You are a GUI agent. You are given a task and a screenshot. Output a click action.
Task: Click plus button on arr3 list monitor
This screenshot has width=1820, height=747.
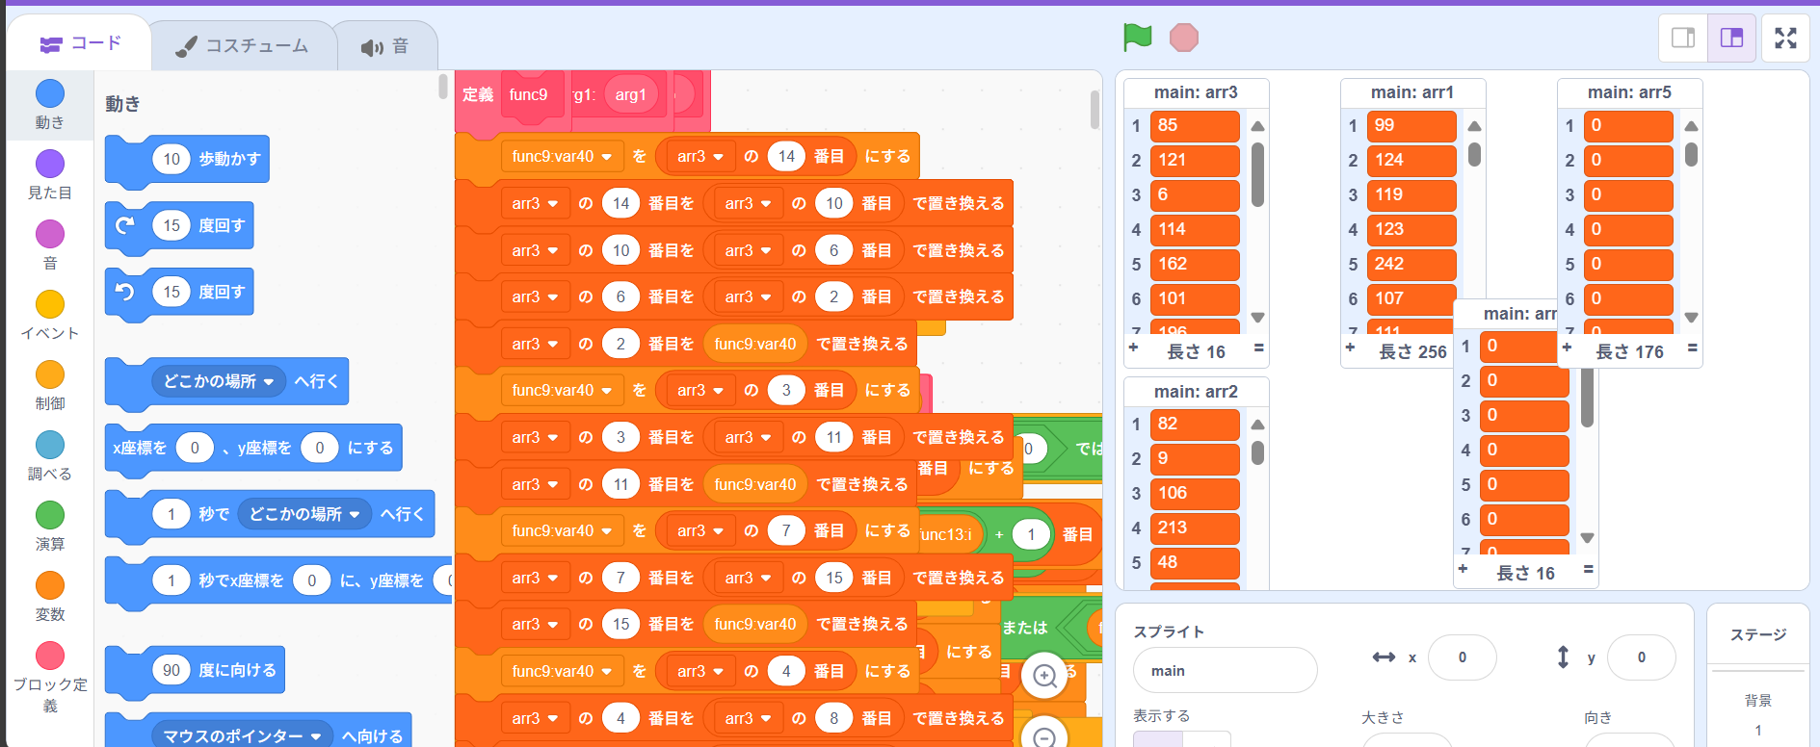(x=1134, y=348)
